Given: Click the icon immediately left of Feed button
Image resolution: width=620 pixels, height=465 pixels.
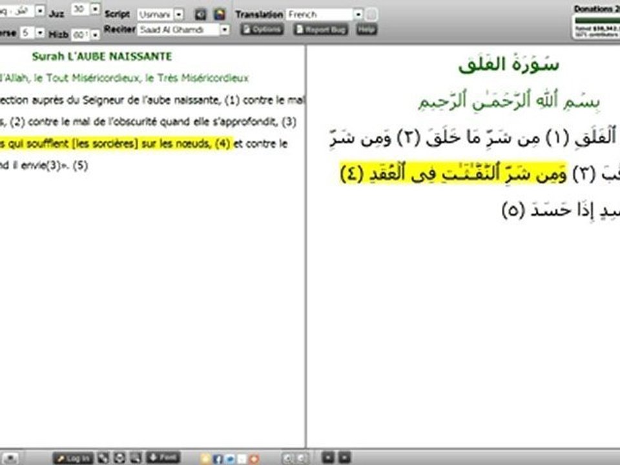Looking at the screenshot, I should click(x=136, y=458).
